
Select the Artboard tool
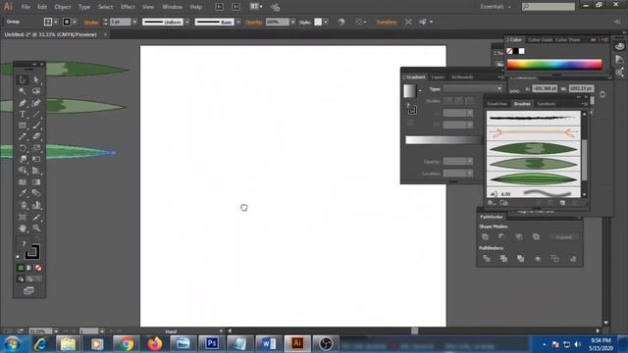pos(22,217)
